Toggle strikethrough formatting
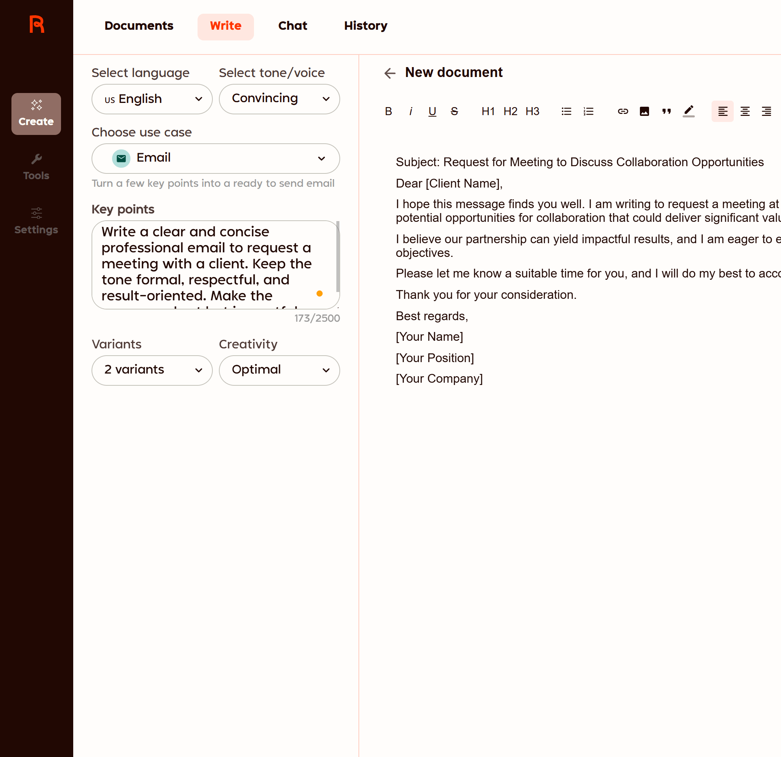 [x=454, y=112]
